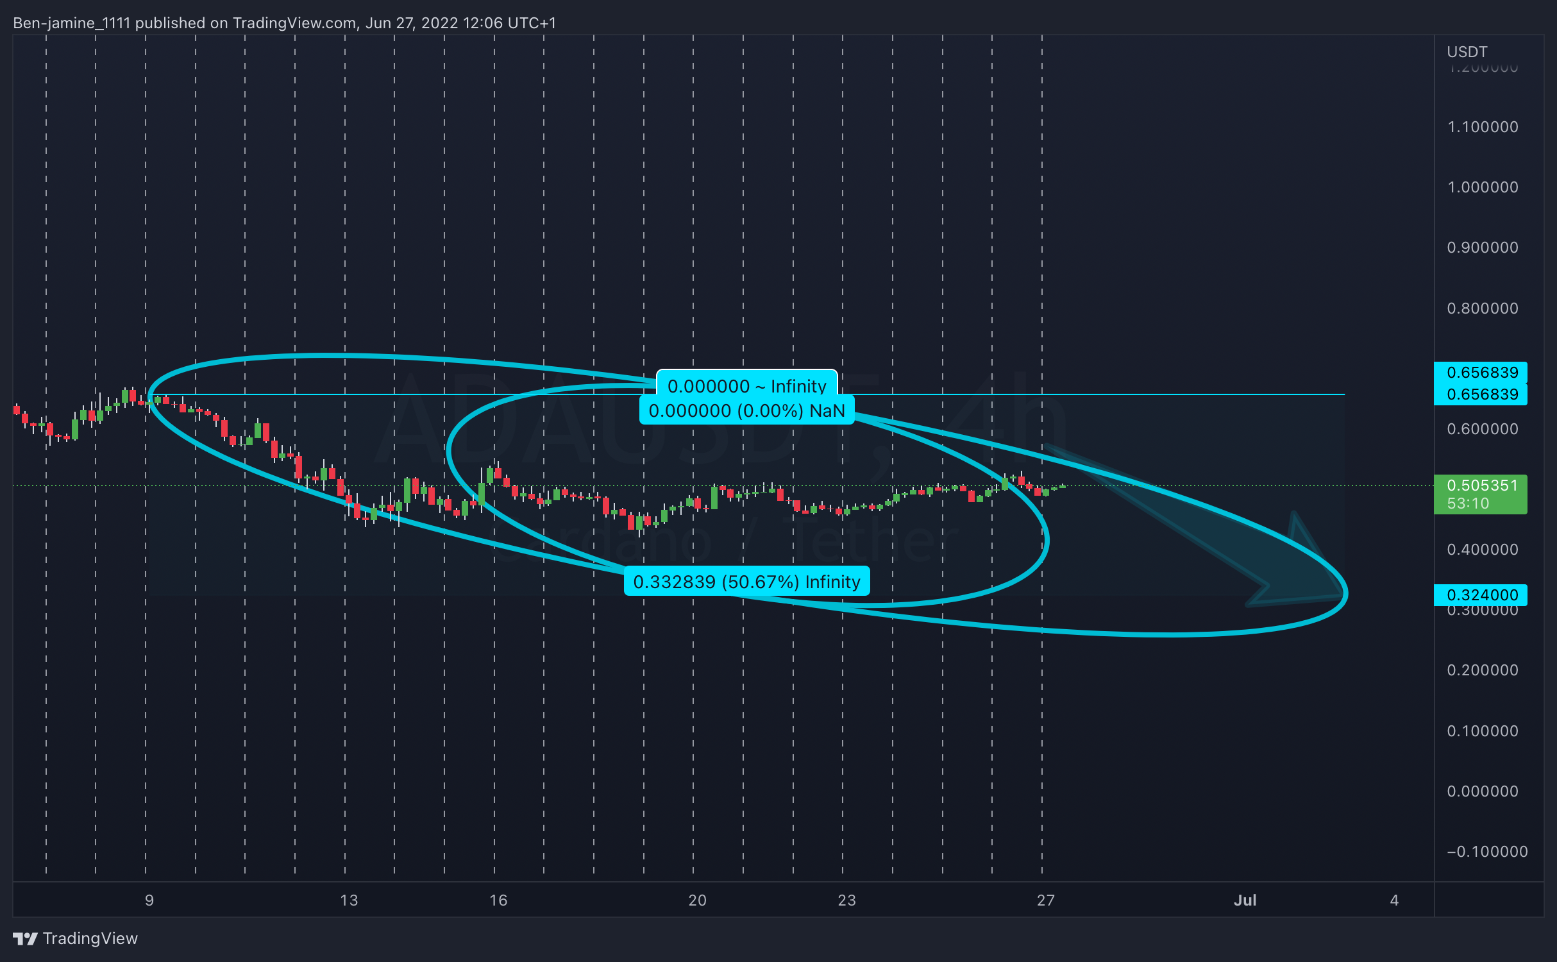Click the 0.900000 price axis value
Image resolution: width=1557 pixels, height=962 pixels.
click(1483, 248)
